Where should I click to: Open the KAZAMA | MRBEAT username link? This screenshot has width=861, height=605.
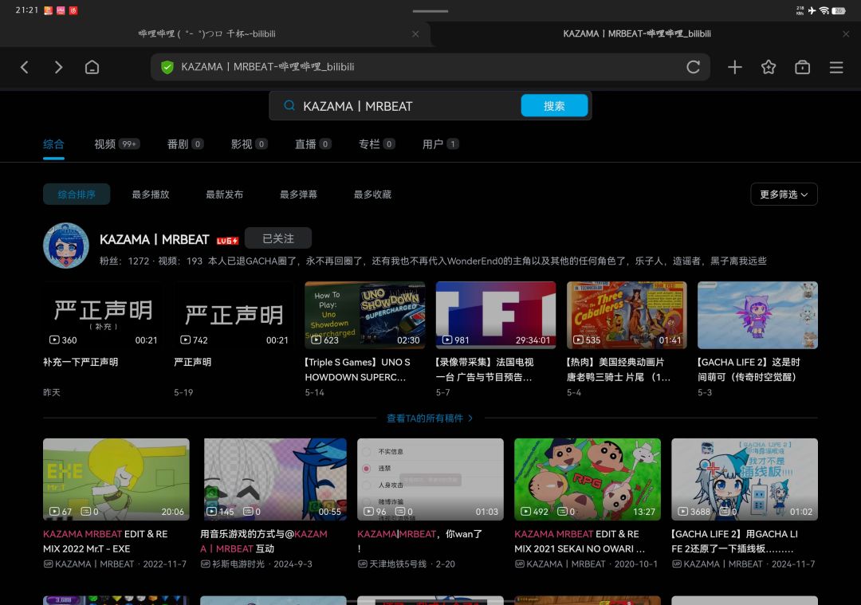pos(155,239)
